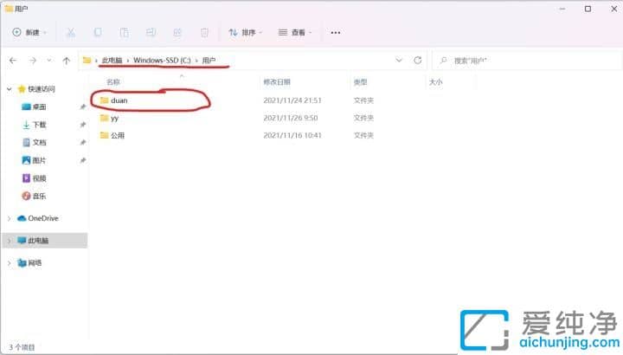623x355 pixels.
Task: Navigate back with the back arrow
Action: [13, 61]
